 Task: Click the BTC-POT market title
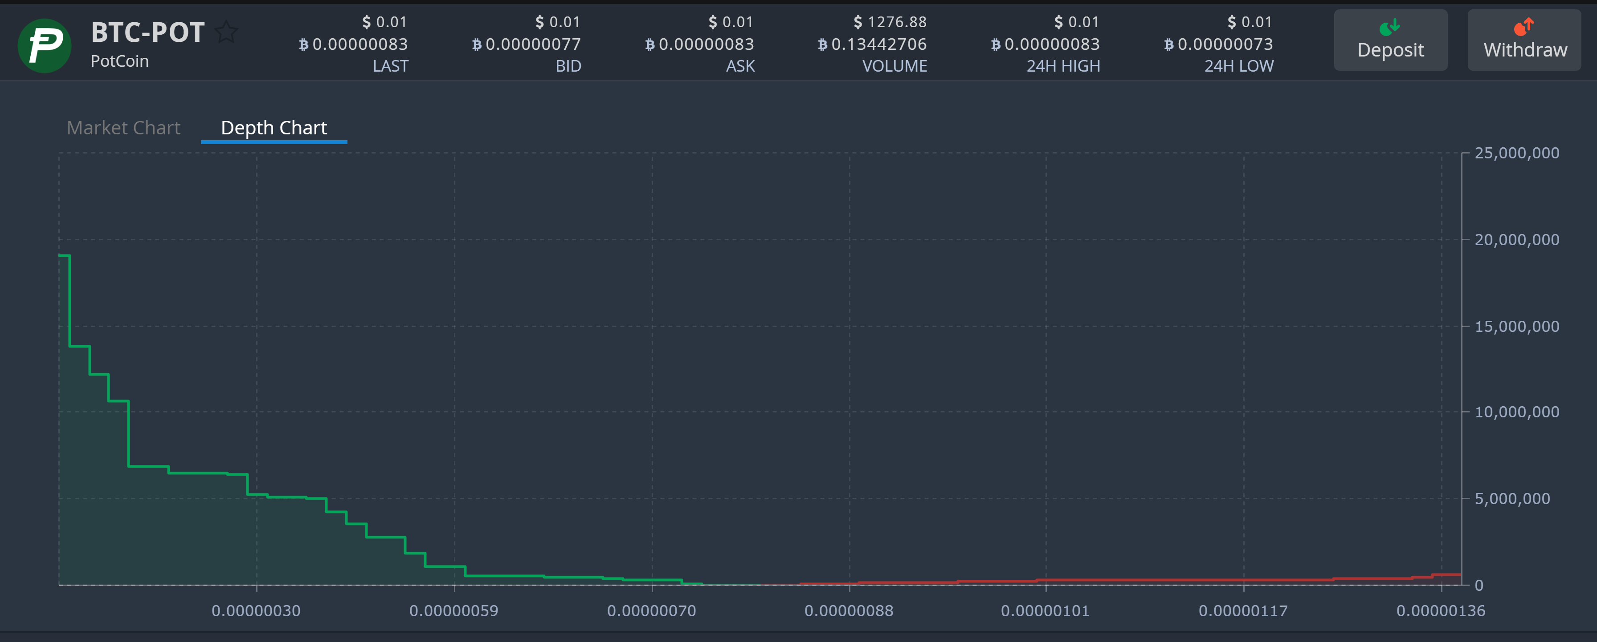[147, 32]
